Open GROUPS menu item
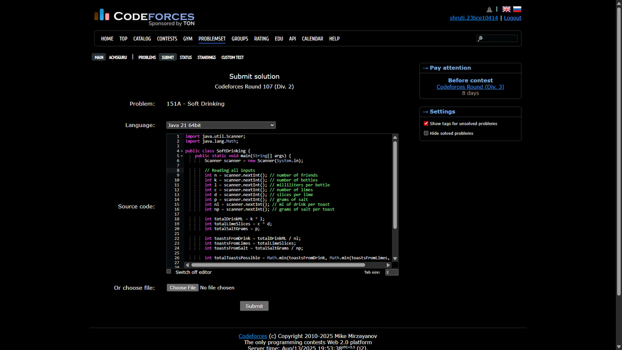 click(x=240, y=38)
